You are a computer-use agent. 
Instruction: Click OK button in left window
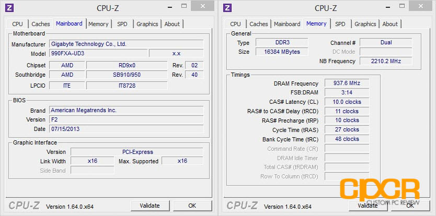coord(192,206)
